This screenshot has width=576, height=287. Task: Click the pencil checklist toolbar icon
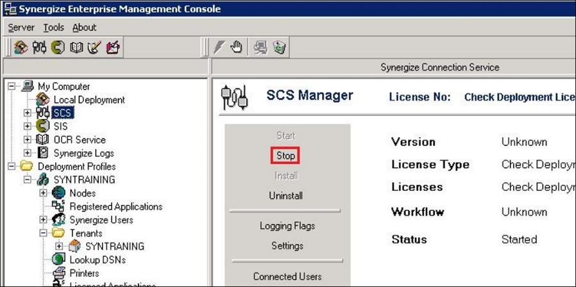coord(94,47)
